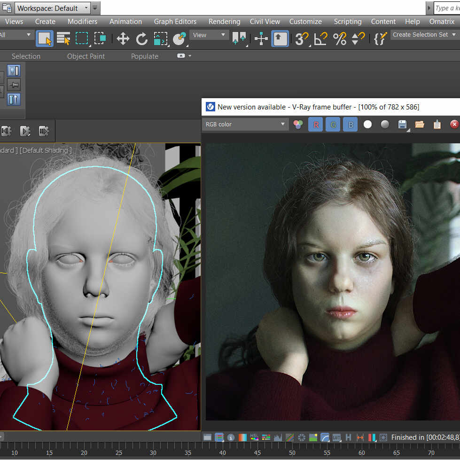The width and height of the screenshot is (460, 460).
Task: Toggle the LUT color correction
Action: coord(336,438)
